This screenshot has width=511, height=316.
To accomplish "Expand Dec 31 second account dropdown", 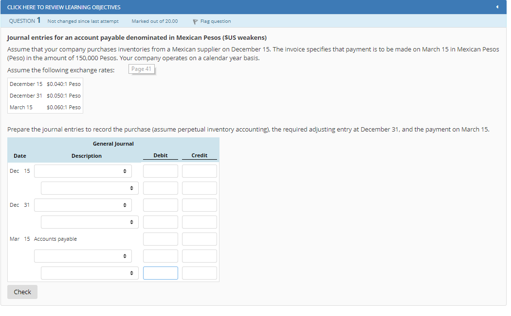I will [90, 222].
